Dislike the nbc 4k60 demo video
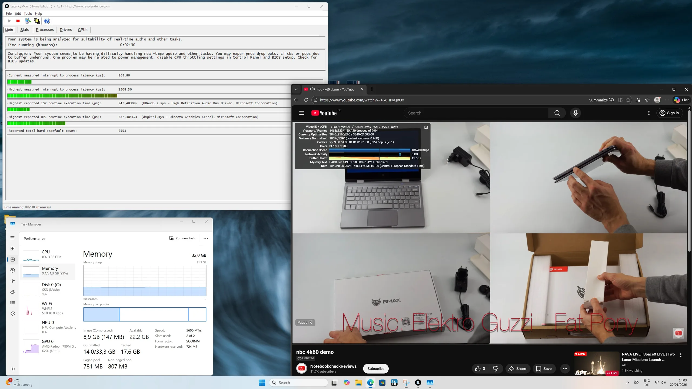The width and height of the screenshot is (692, 389). point(495,368)
